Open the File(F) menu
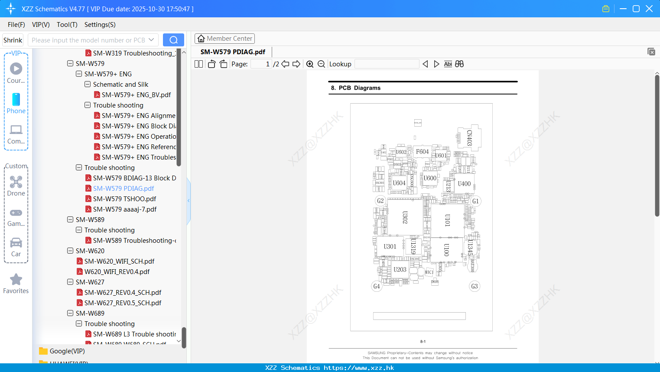Viewport: 660px width, 372px height. (16, 25)
